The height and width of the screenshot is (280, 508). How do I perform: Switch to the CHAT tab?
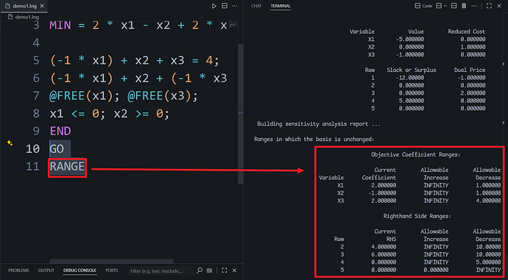[256, 6]
